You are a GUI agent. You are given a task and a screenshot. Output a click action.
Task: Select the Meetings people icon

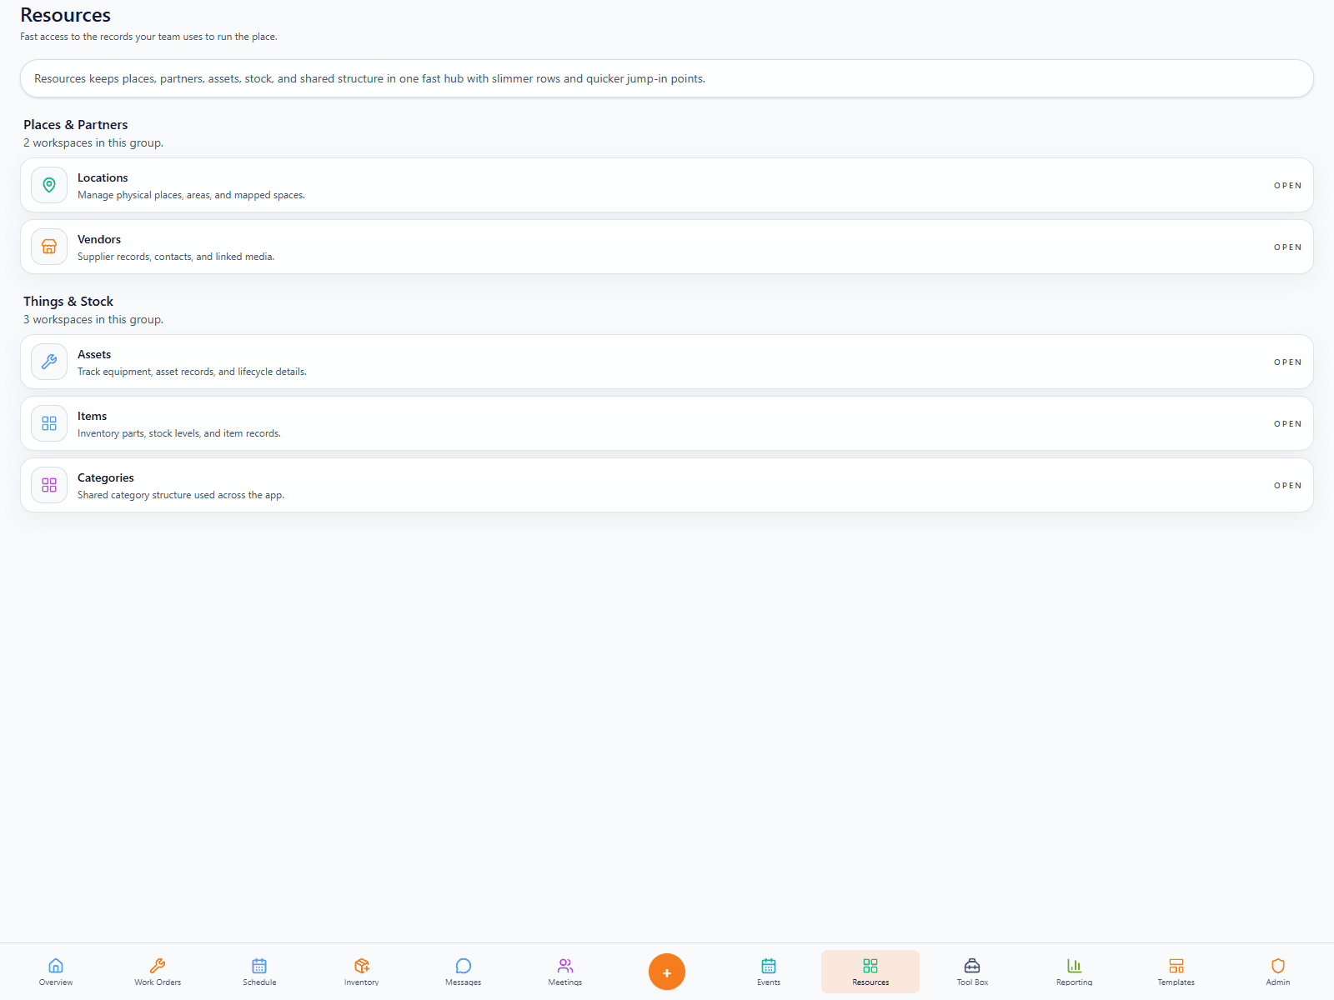coord(564,965)
